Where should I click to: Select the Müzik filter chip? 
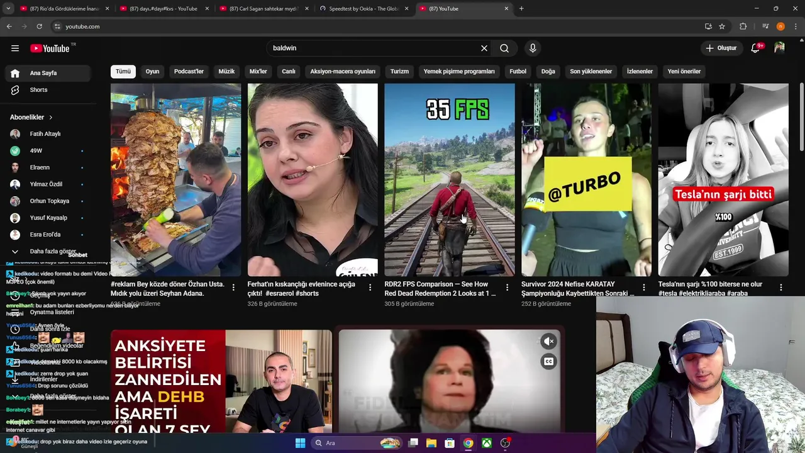[226, 71]
